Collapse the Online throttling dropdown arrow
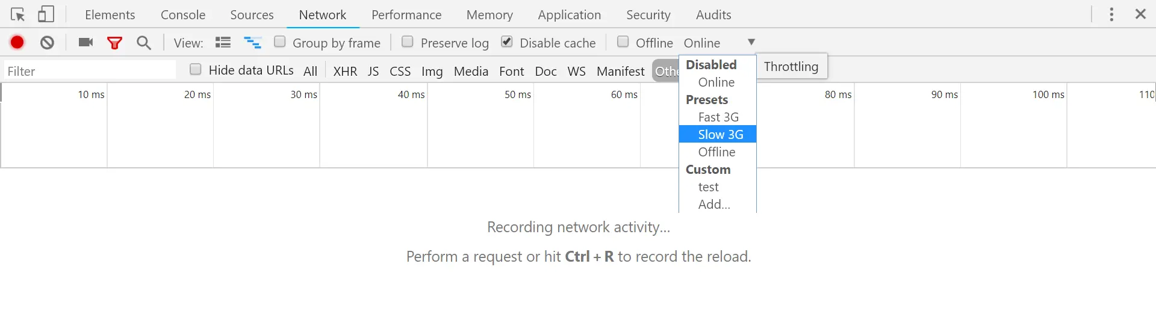1156x314 pixels. point(751,42)
